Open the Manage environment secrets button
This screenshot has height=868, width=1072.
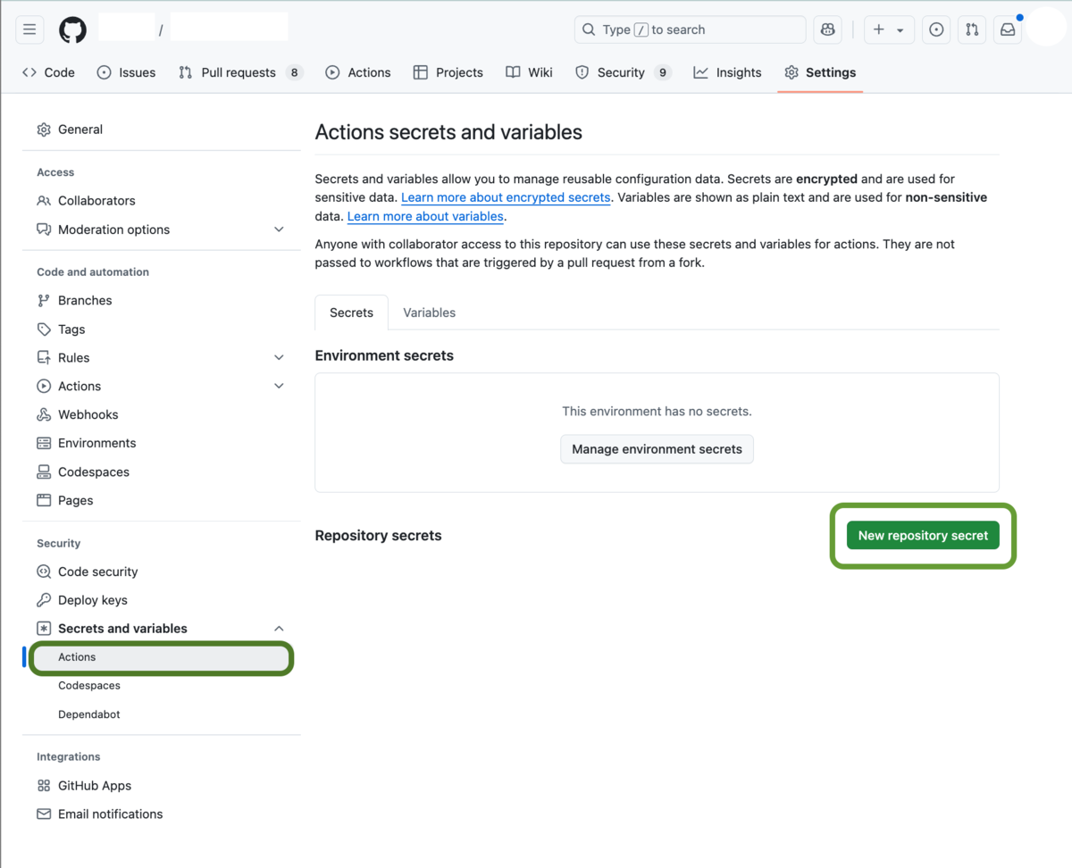click(657, 449)
